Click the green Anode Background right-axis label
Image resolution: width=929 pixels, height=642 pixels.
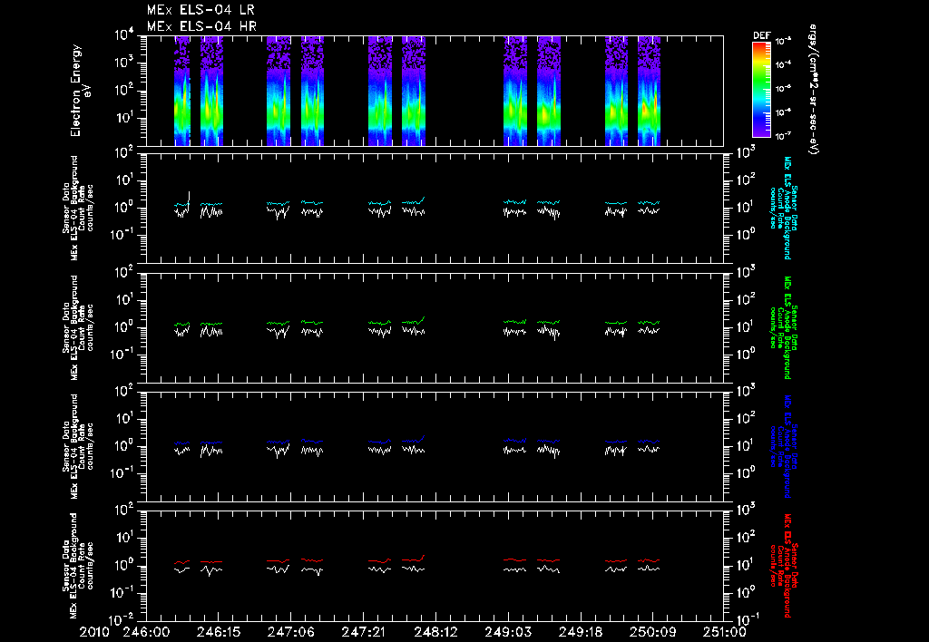coord(782,327)
